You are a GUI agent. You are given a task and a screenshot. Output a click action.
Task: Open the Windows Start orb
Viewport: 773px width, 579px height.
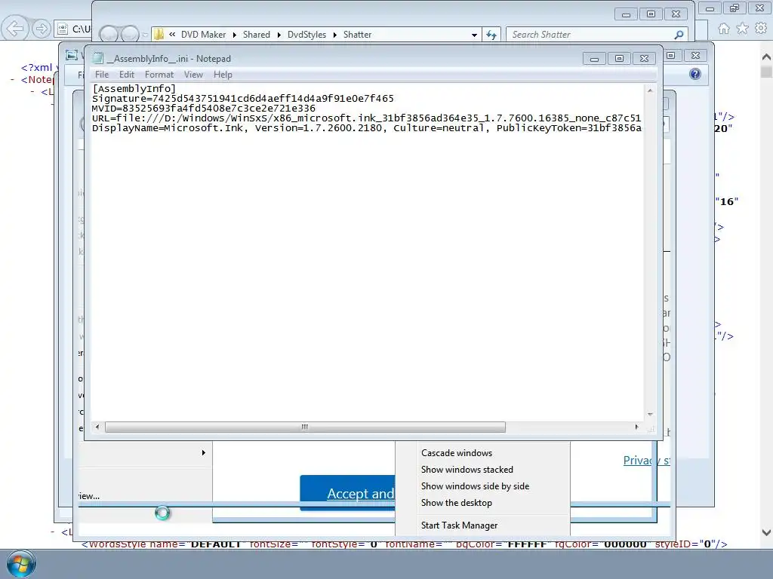(20, 564)
